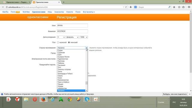The image size is (192, 108).
Task: Click the country list scrollbar thumb
Action: tap(86, 83)
